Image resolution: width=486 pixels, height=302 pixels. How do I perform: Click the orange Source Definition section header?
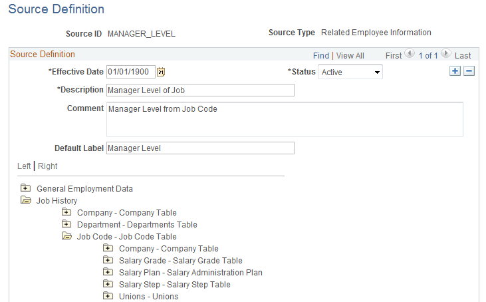click(43, 55)
